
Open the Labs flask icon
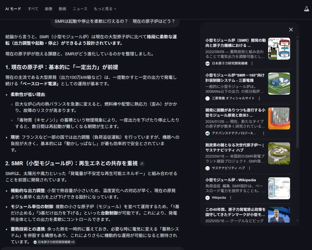point(307,9)
